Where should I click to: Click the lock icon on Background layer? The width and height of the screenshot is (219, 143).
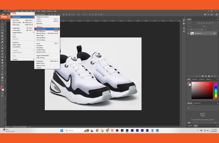point(214,33)
